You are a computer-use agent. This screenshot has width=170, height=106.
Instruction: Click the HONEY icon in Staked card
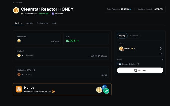pos(19,55)
